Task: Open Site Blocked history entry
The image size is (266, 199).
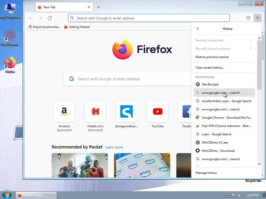Action: (x=224, y=84)
